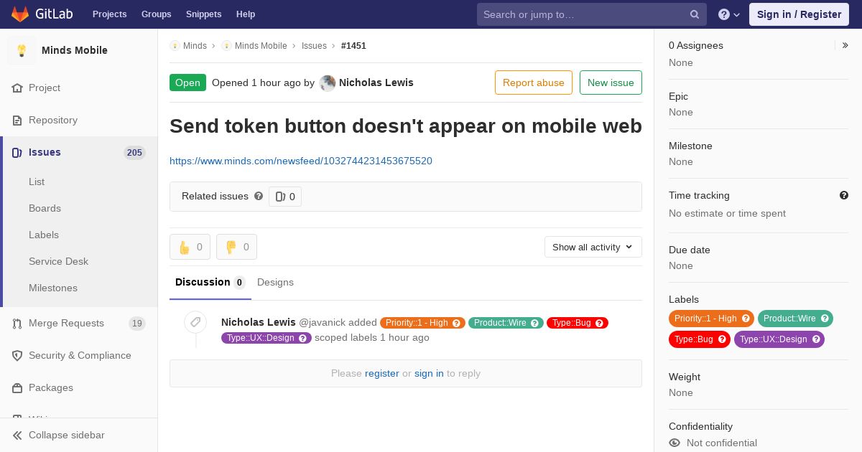Click the search magnifier icon
Screen dimensions: 862x452
coord(695,14)
